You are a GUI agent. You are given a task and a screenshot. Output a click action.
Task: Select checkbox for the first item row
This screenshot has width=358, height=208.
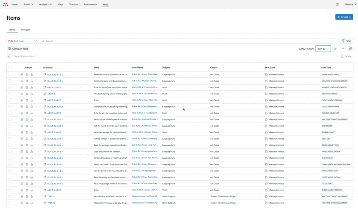[10, 75]
